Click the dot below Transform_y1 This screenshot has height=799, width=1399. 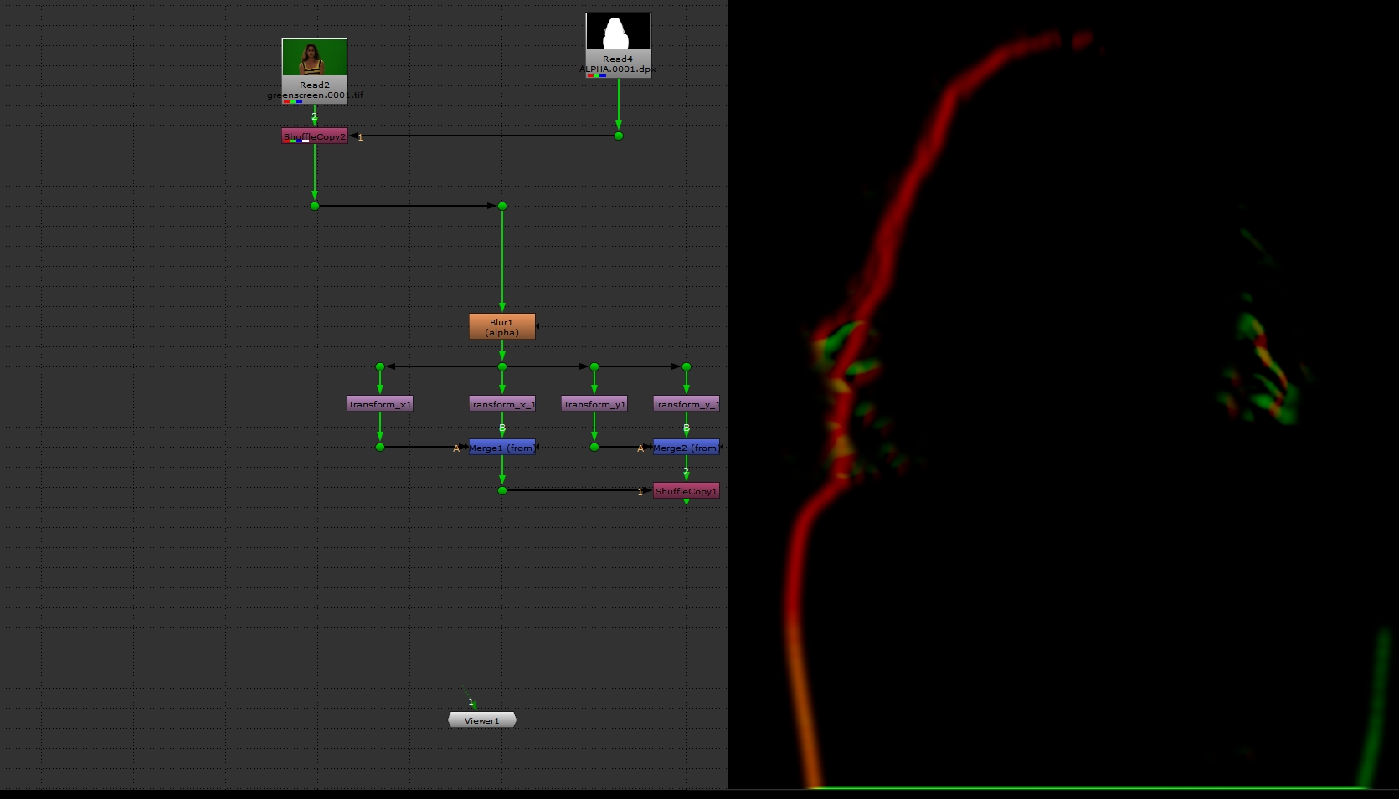click(x=594, y=447)
